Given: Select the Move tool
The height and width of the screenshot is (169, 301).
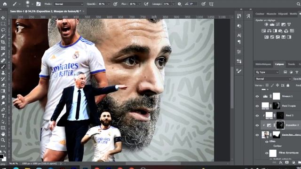Looking at the screenshot, I should 3,18.
